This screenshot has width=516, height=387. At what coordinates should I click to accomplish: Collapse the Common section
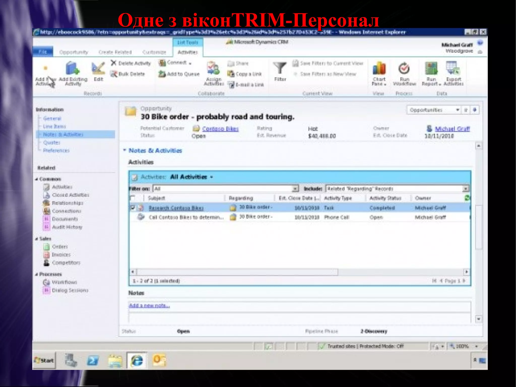click(36, 179)
